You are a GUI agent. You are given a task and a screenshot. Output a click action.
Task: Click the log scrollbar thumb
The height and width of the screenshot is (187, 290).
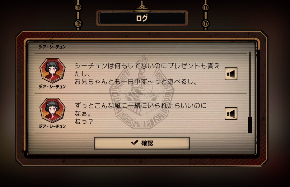250,125
